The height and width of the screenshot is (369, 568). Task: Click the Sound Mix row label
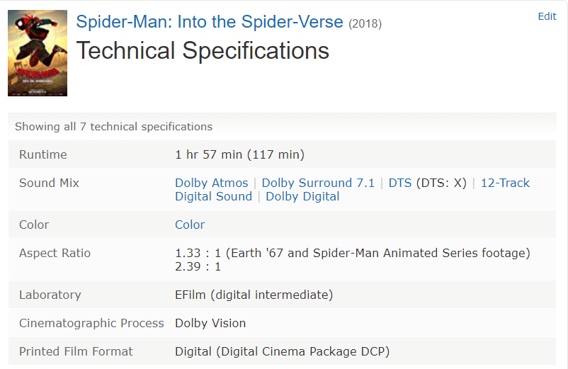pos(49,183)
